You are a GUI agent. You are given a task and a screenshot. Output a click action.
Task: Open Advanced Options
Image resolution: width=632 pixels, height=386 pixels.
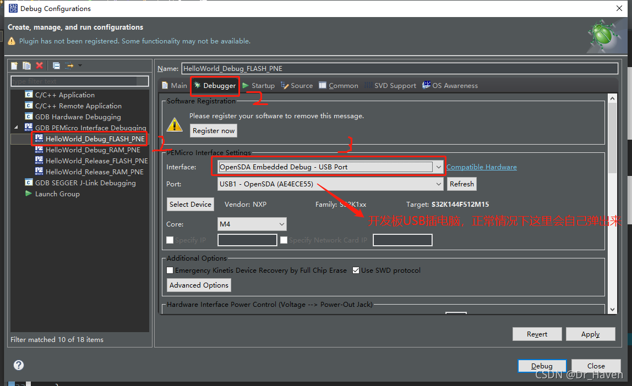click(x=199, y=285)
